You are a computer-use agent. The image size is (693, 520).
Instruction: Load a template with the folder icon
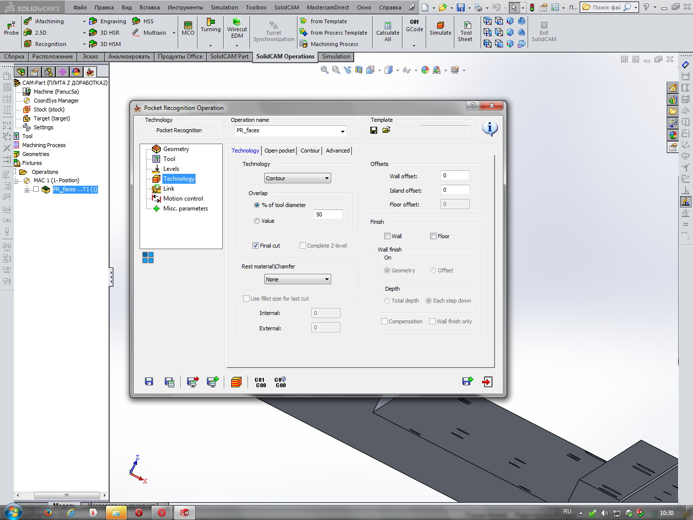click(x=387, y=130)
